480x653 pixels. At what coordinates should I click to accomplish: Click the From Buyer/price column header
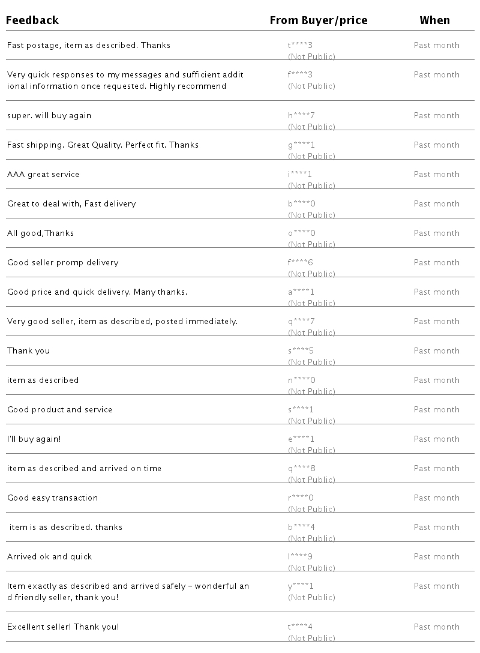[318, 20]
